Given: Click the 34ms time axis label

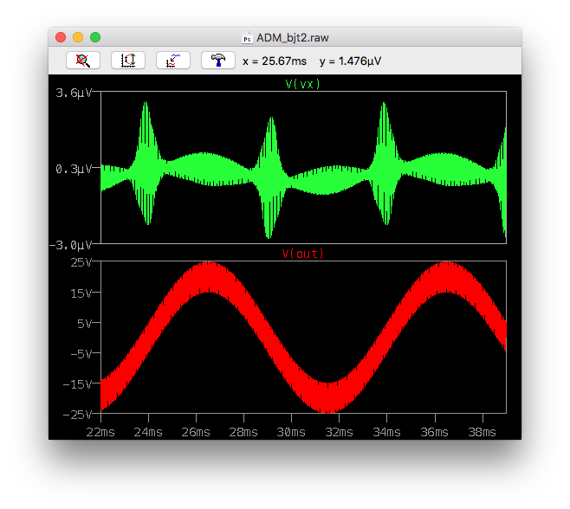Looking at the screenshot, I should pyautogui.click(x=386, y=432).
